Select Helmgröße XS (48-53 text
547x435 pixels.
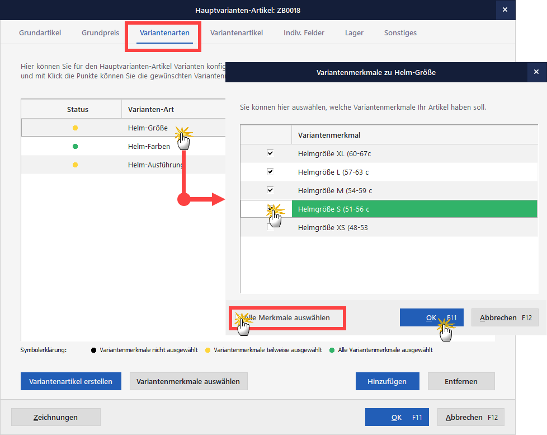tap(333, 228)
